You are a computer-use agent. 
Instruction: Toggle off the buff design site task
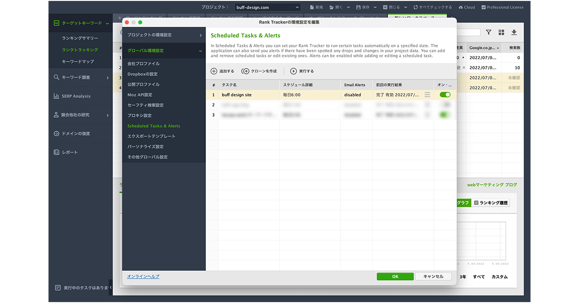point(445,95)
